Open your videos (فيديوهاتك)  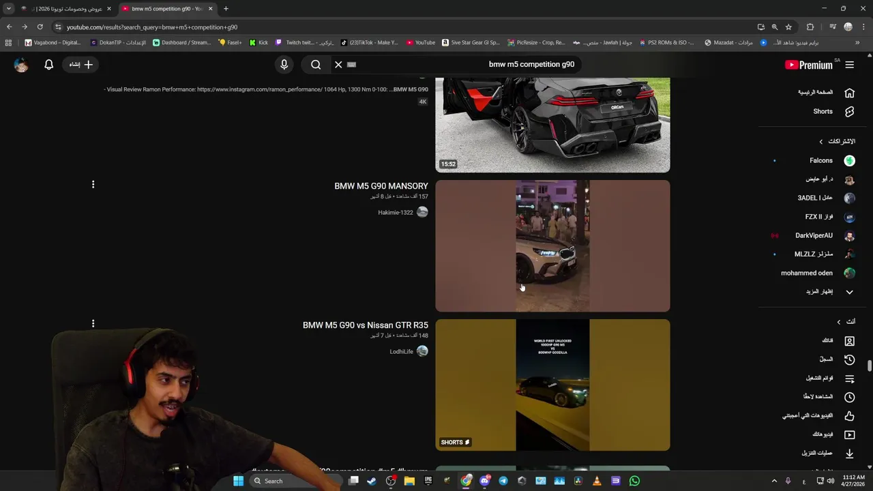832,434
